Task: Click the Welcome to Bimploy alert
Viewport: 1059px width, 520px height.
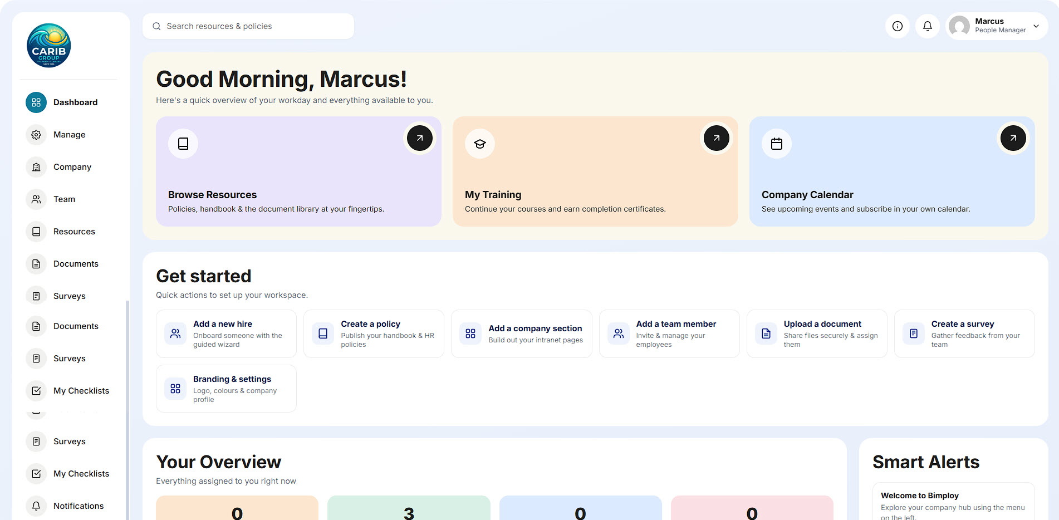Action: pyautogui.click(x=953, y=502)
